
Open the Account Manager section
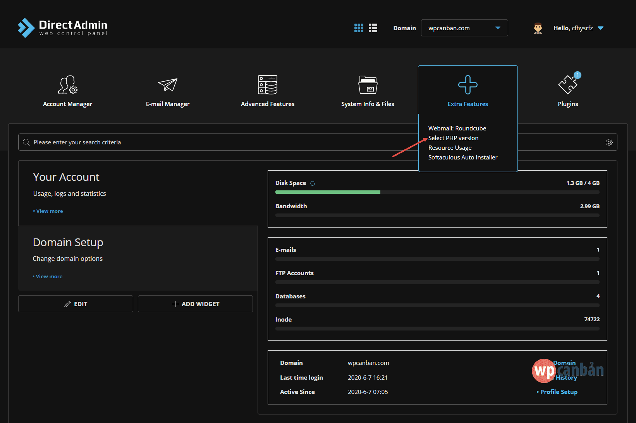click(x=67, y=91)
